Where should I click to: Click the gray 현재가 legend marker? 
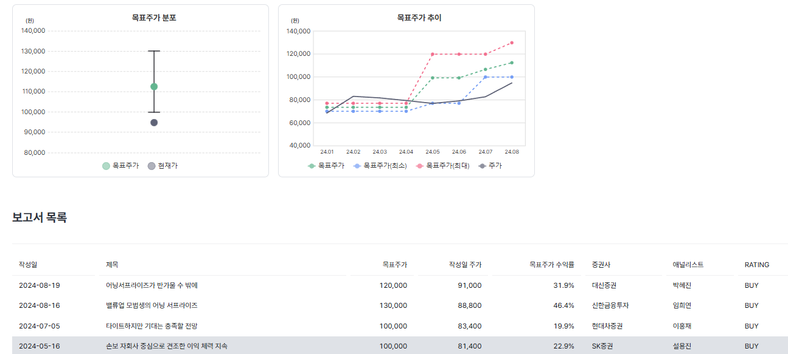tap(153, 165)
